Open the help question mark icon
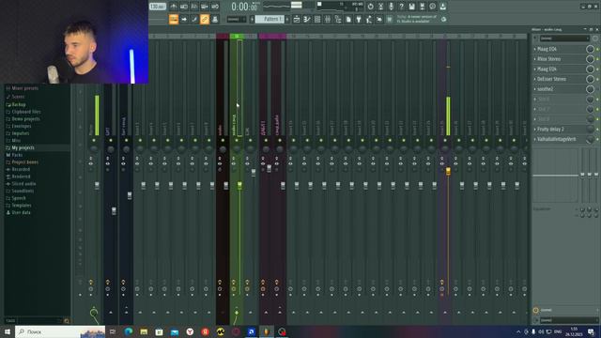The width and height of the screenshot is (601, 338). point(401,7)
